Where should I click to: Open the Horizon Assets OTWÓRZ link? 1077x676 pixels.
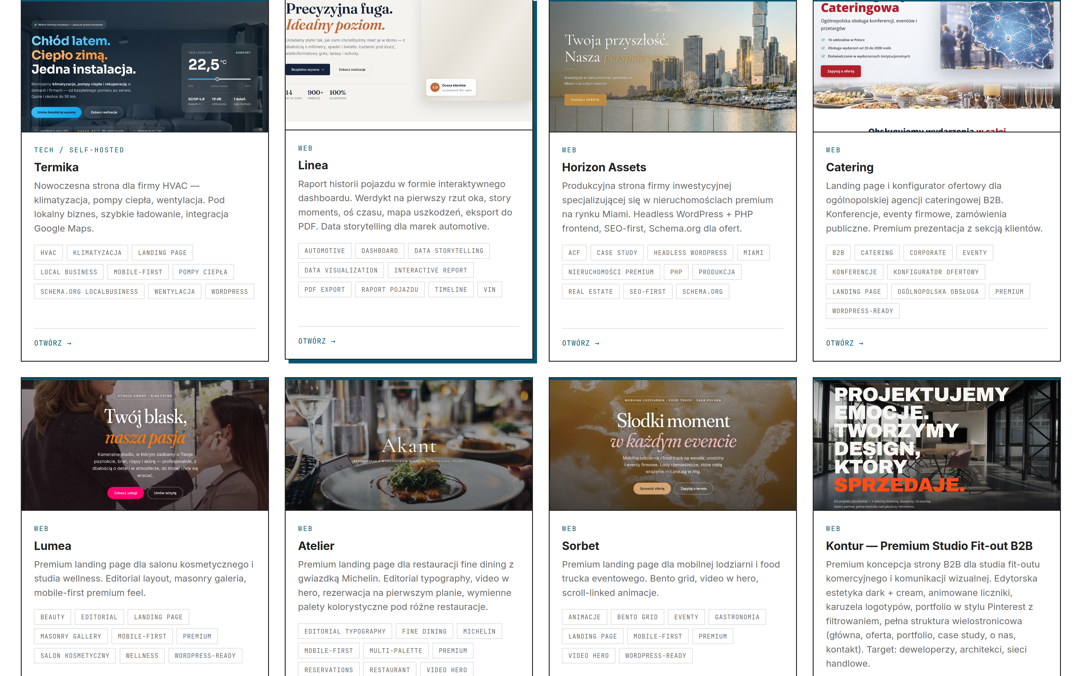pyautogui.click(x=581, y=343)
